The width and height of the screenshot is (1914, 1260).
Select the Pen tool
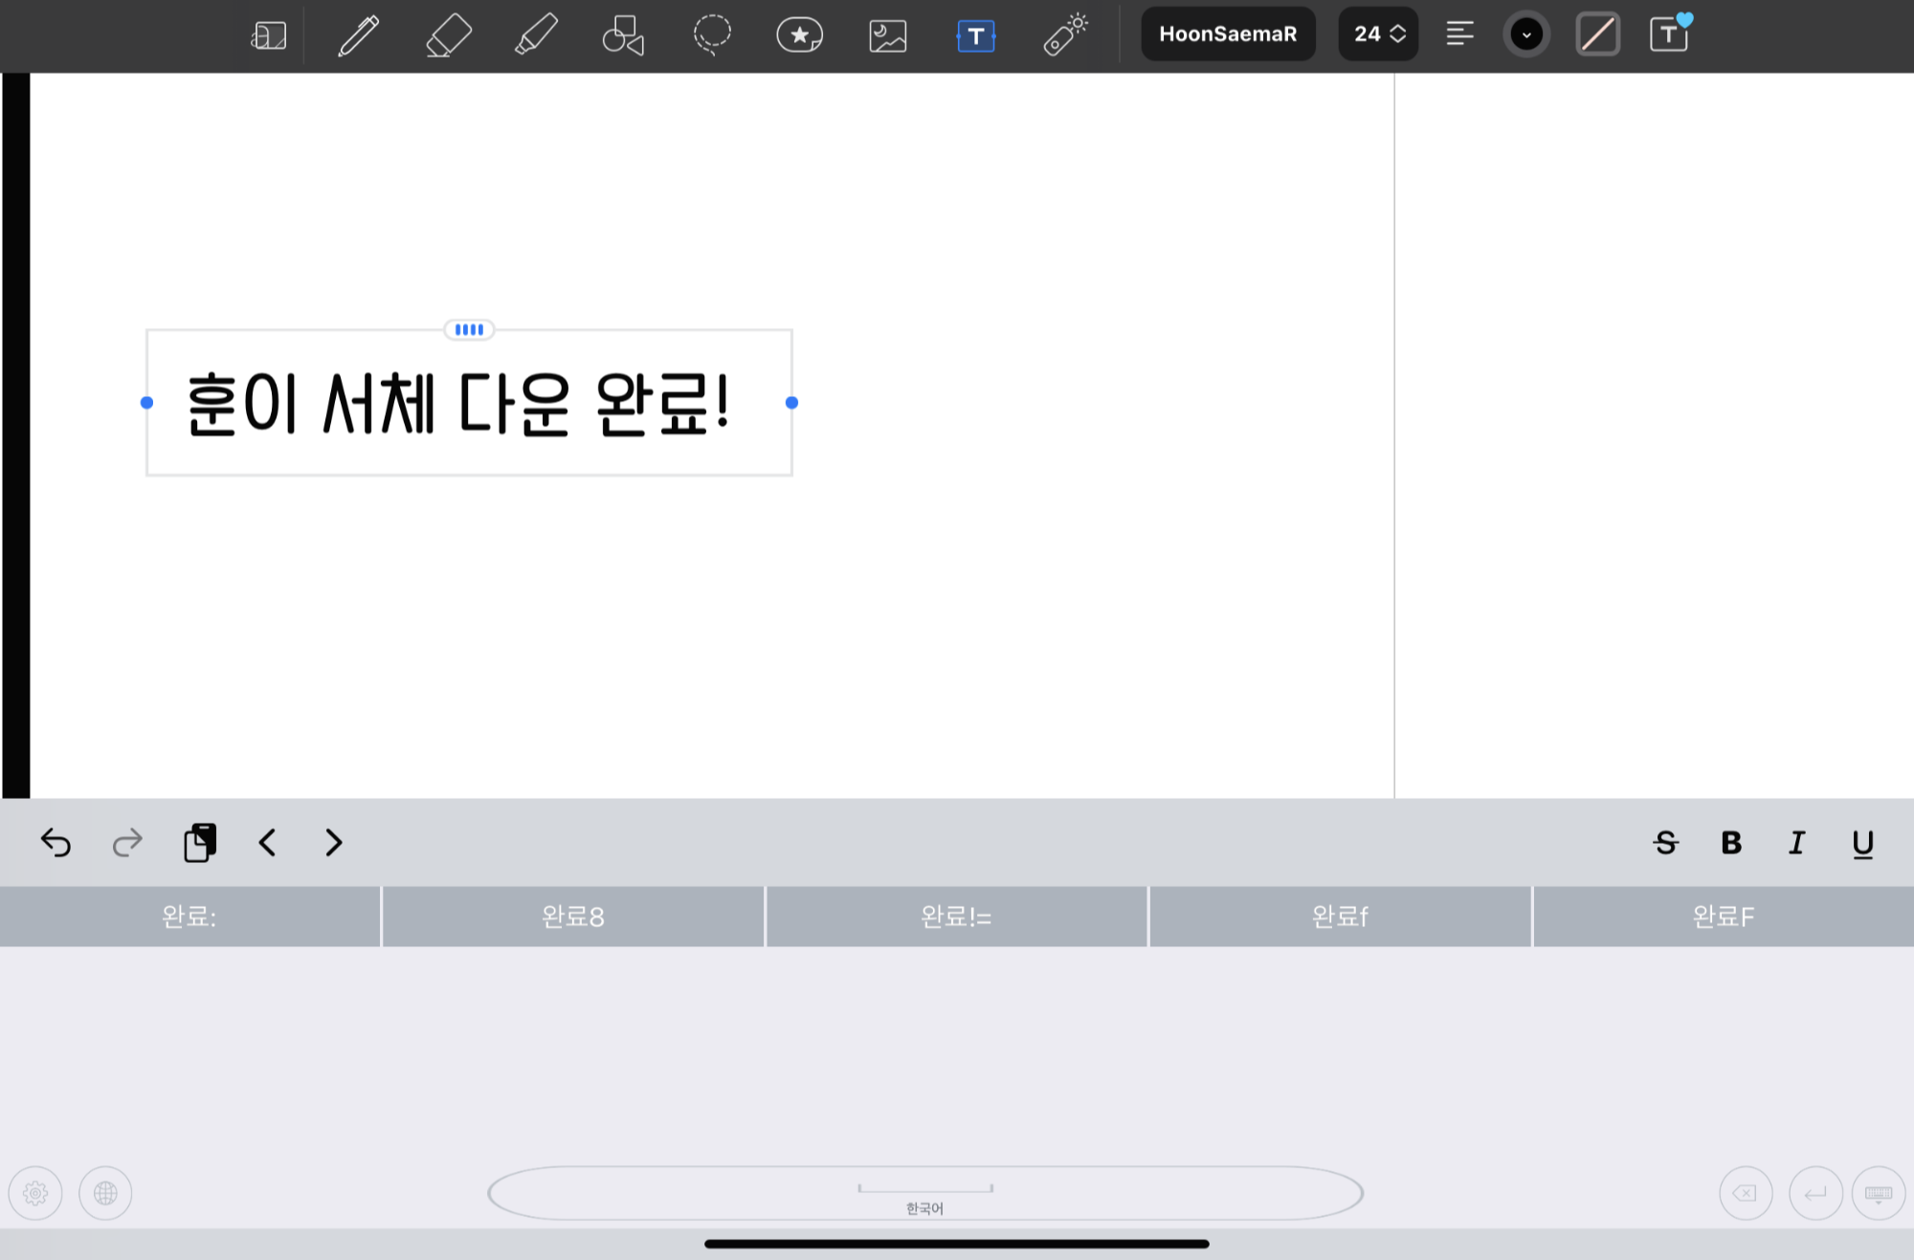click(358, 35)
